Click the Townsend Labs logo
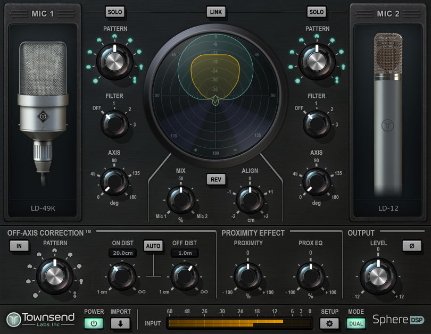431x334 pixels. 40,320
